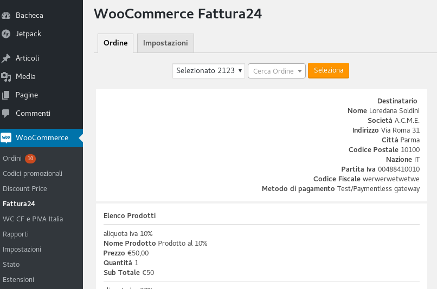
Task: Click the Sub Totale value €50
Action: (148, 273)
